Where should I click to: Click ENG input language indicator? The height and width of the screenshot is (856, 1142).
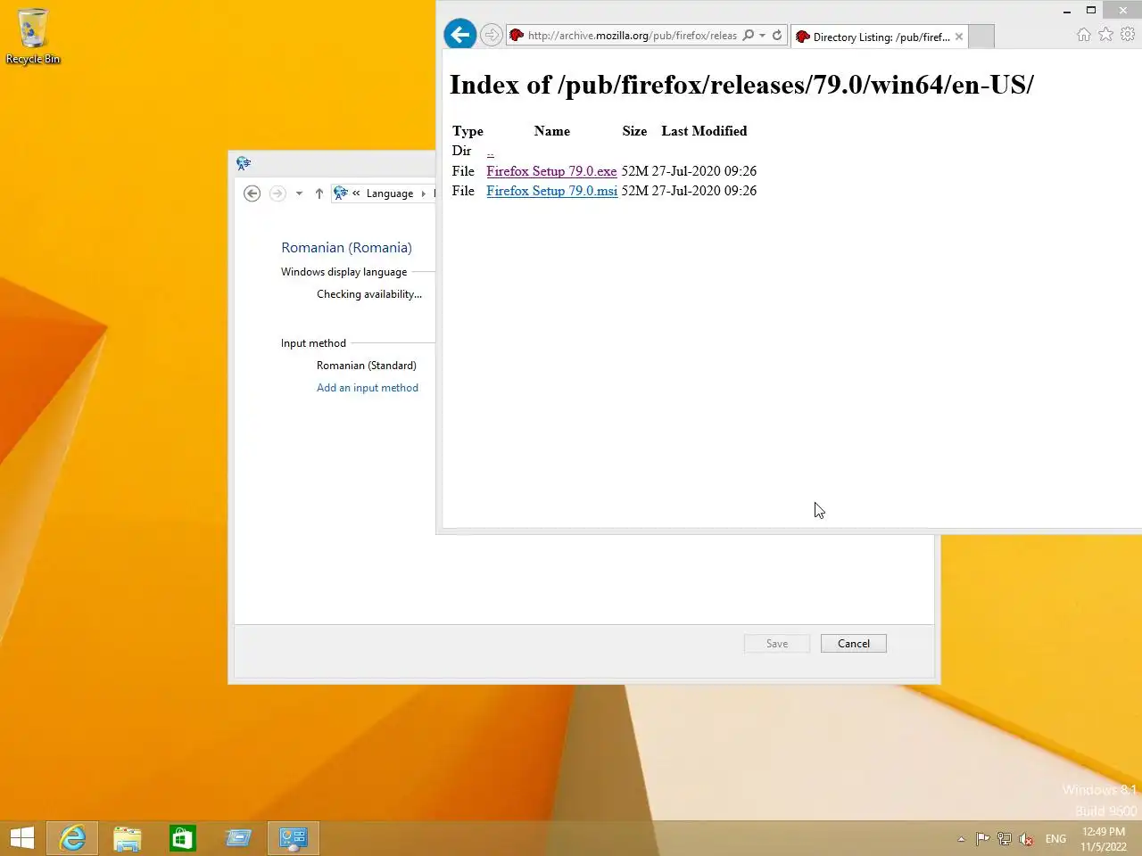point(1055,839)
